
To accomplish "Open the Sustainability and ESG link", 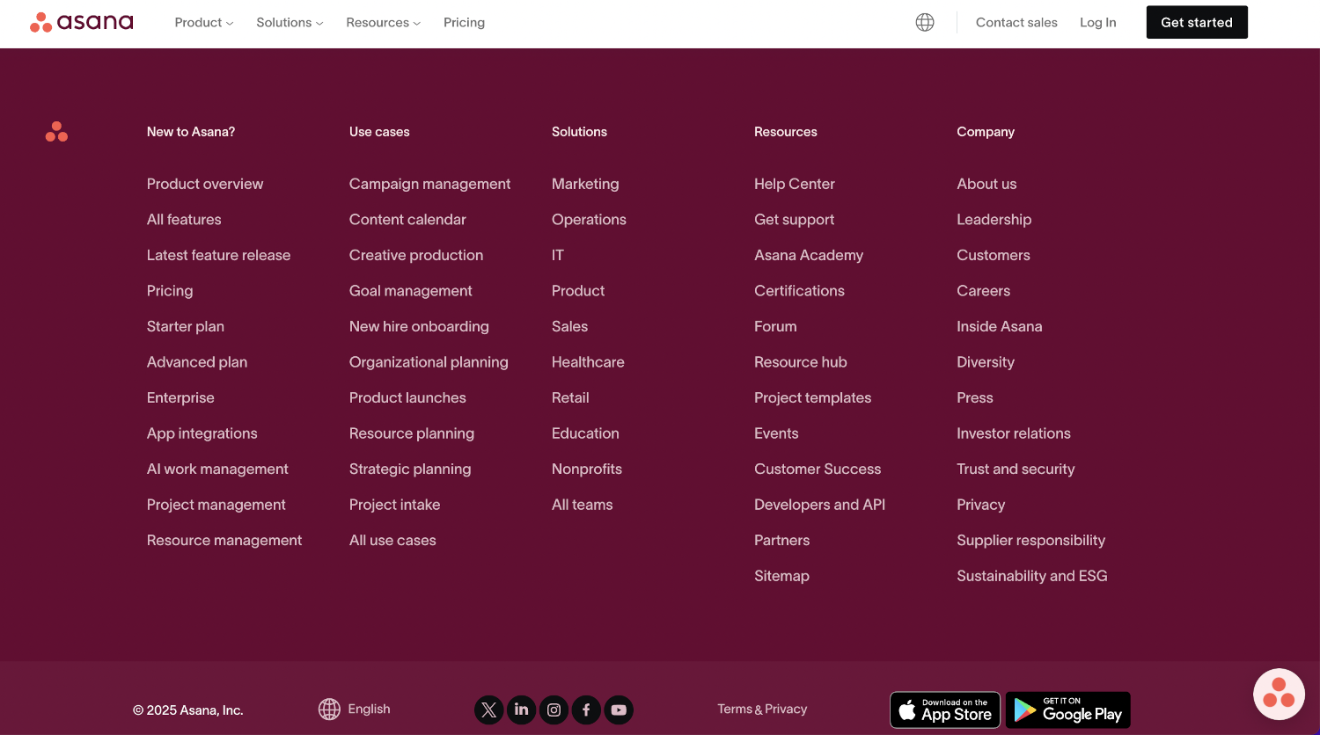I will 1032,576.
